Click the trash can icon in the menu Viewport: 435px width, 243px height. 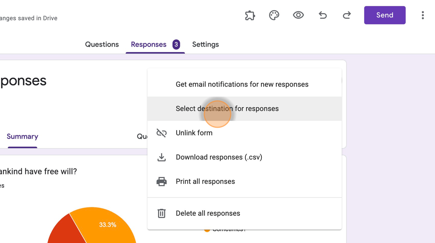pyautogui.click(x=162, y=213)
